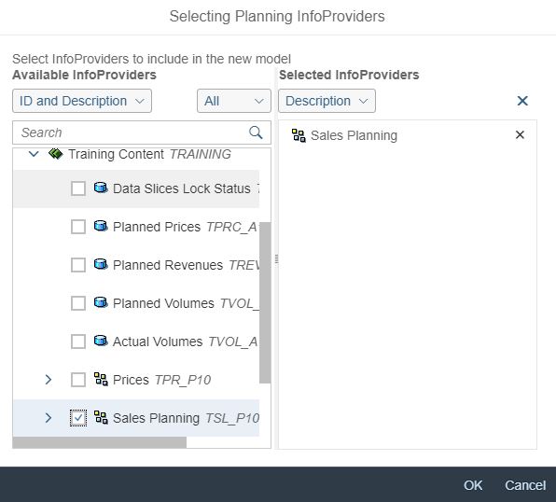Enable the Planned Volumes checkbox
Screen dimensions: 556x502
[x=78, y=303]
